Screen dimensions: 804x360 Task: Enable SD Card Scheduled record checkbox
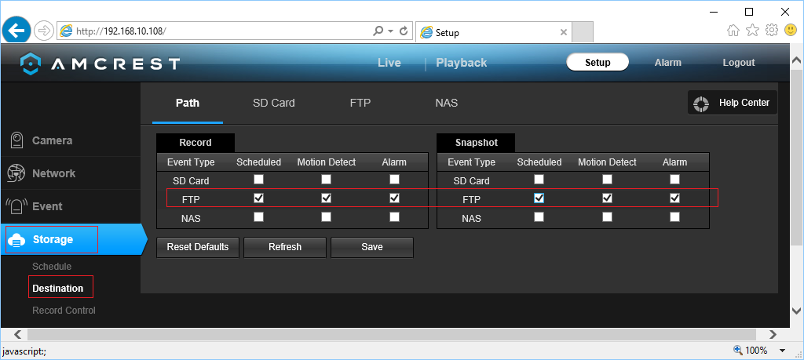(258, 180)
